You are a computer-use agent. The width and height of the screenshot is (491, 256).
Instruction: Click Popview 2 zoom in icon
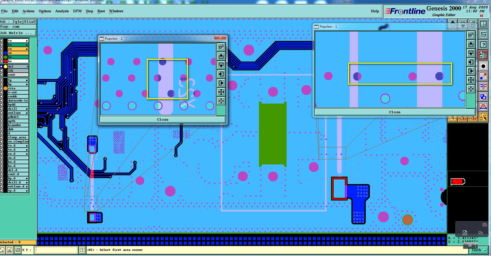pyautogui.click(x=221, y=92)
